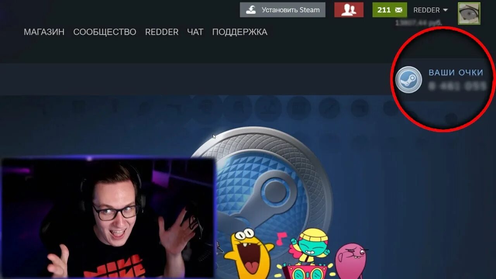The height and width of the screenshot is (279, 496).
Task: Open the ЧАТ menu item
Action: coord(195,32)
